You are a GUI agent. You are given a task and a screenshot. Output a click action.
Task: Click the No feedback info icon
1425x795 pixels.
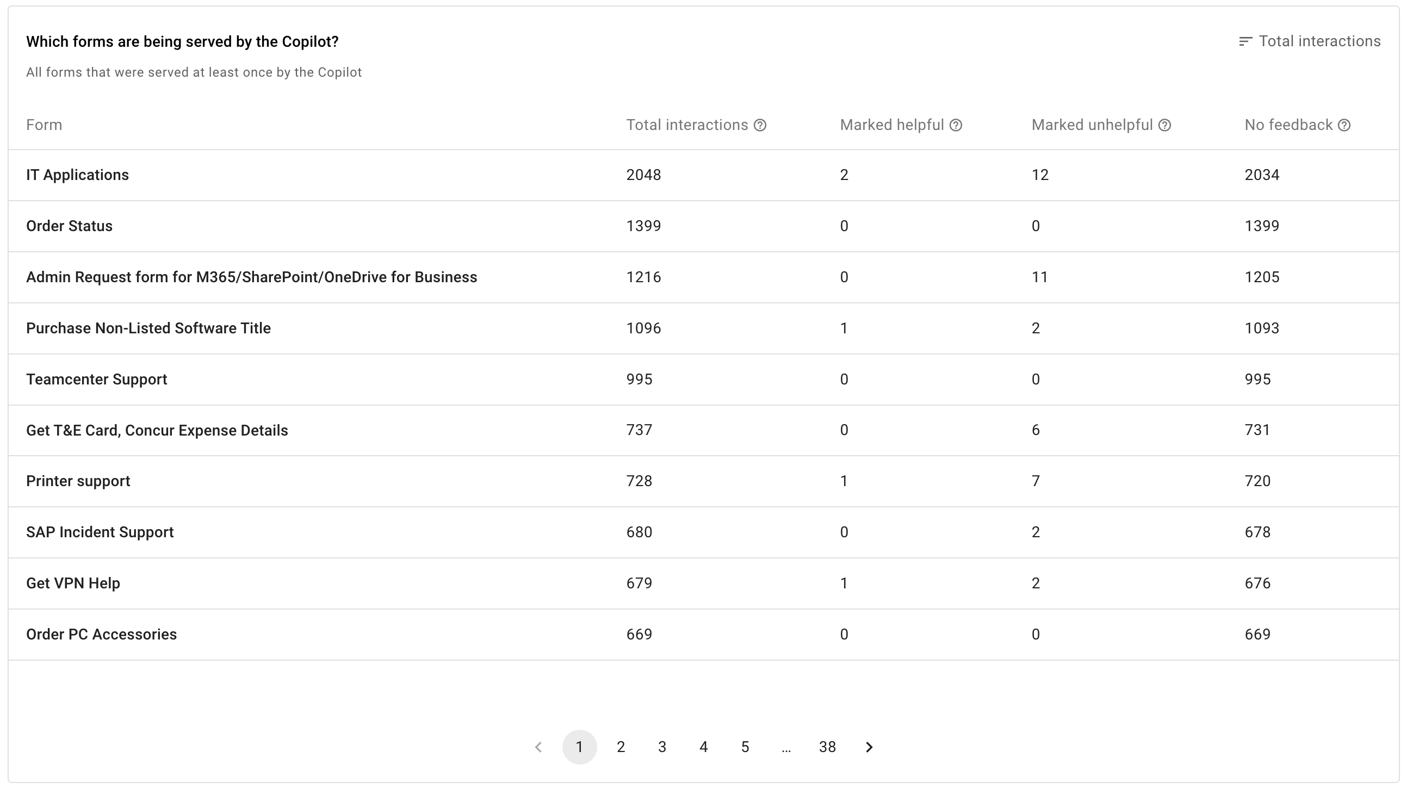[1343, 125]
